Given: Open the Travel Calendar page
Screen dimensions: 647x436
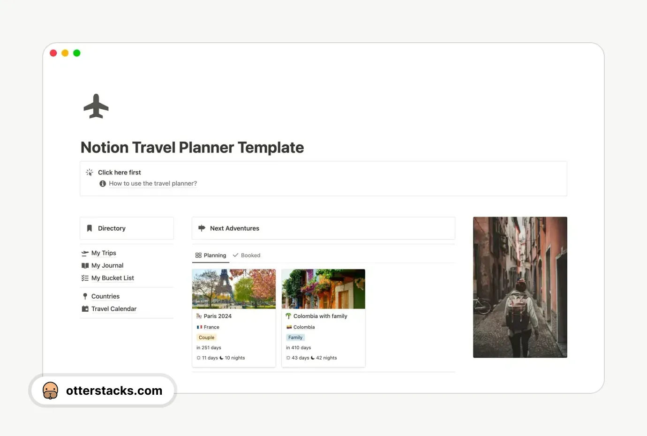Looking at the screenshot, I should point(114,309).
